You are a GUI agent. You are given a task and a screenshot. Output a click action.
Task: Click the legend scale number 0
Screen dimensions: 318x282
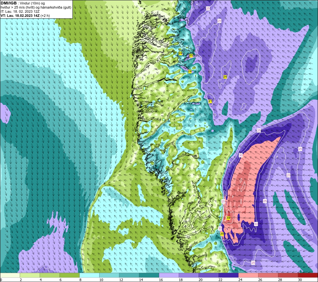click(1, 280)
